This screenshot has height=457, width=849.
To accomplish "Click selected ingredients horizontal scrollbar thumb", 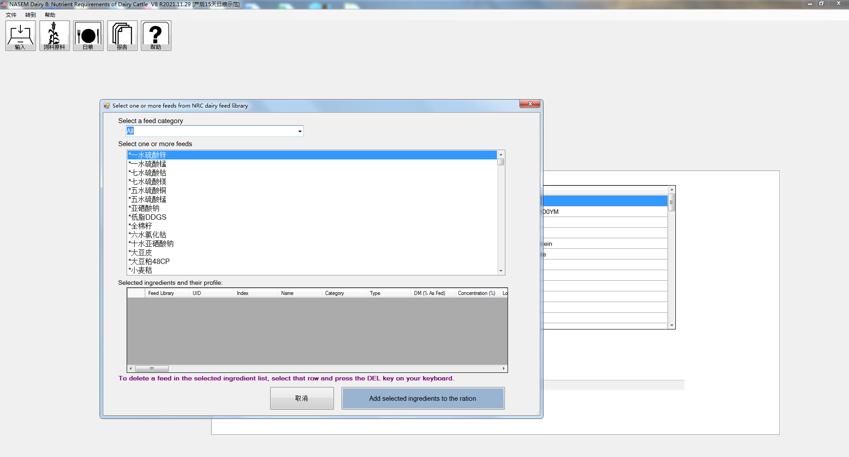I will click(x=151, y=368).
